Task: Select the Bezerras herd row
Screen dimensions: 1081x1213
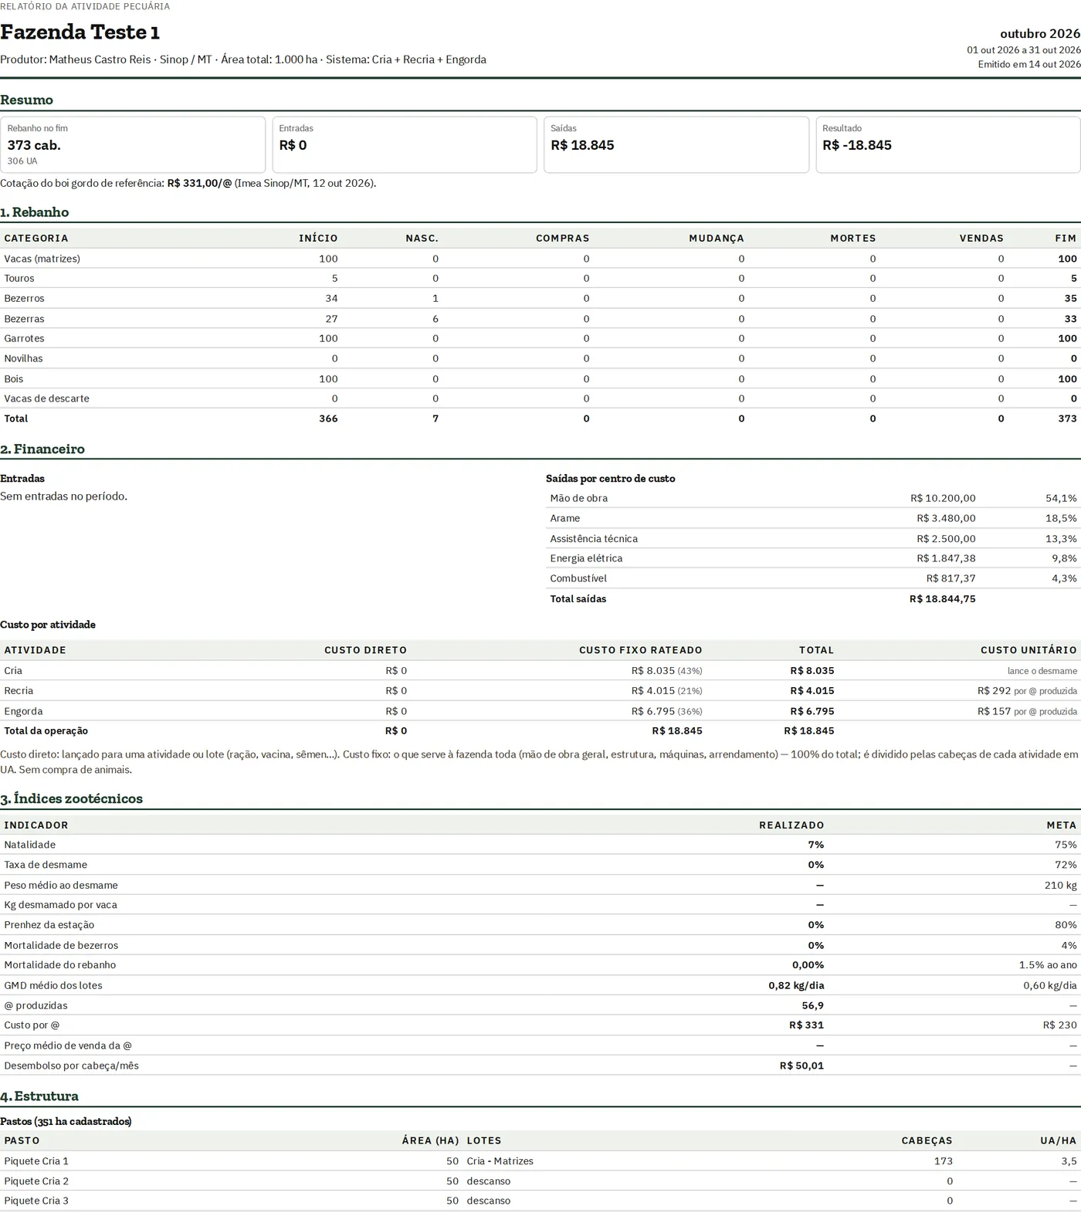Action: pos(540,319)
